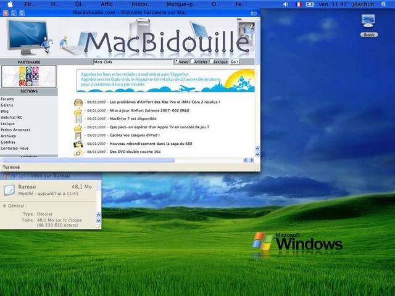Open the Goodies link
This screenshot has height=296, width=395.
point(8,142)
